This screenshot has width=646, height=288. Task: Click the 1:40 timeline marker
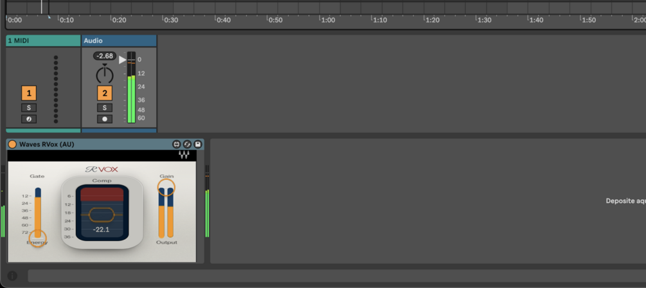(x=537, y=20)
